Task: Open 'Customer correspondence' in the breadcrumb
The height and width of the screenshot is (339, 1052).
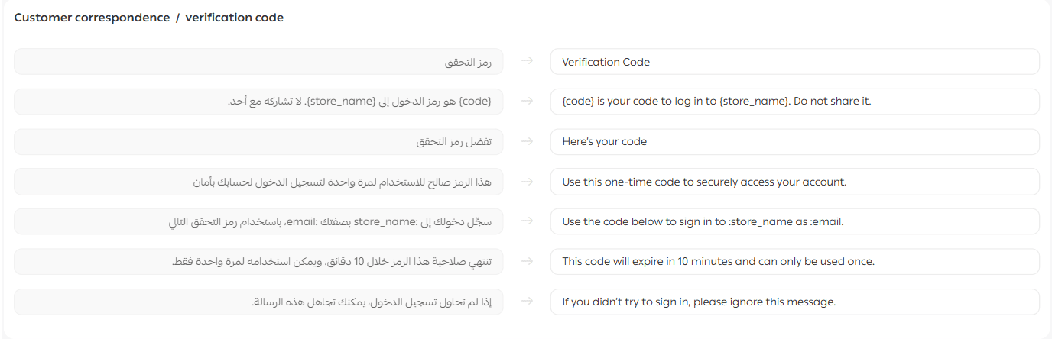Action: coord(92,18)
